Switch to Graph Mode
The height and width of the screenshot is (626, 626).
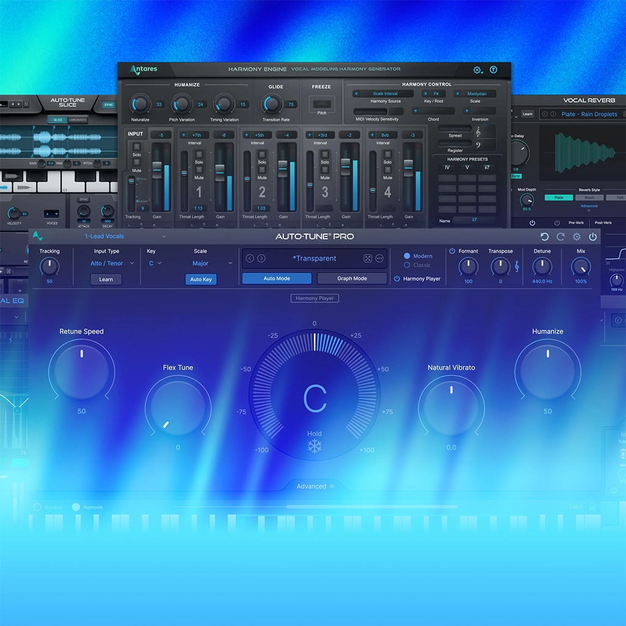click(x=352, y=278)
